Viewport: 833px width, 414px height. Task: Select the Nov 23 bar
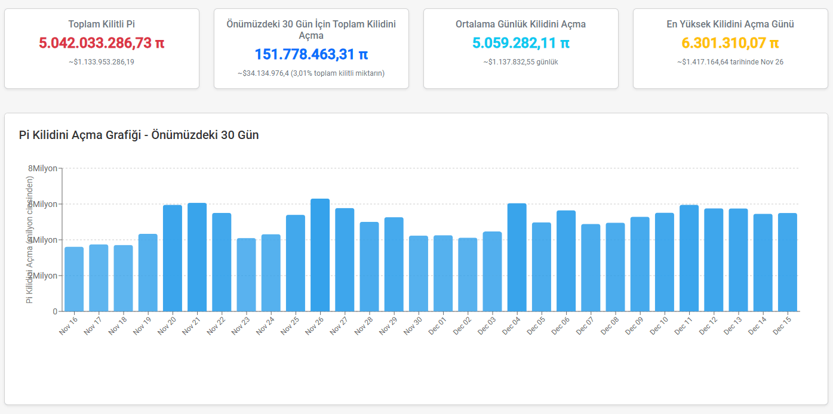pyautogui.click(x=246, y=275)
